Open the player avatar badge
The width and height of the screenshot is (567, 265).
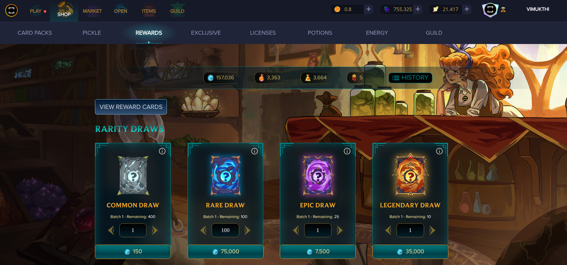point(490,10)
